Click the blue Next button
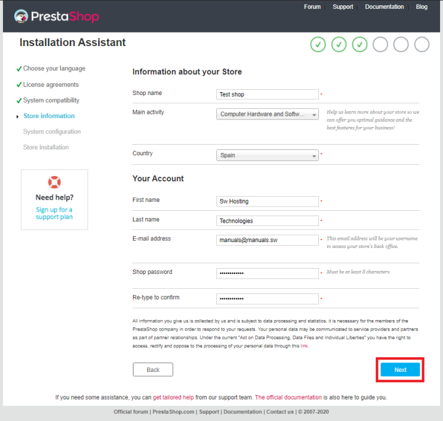 coord(400,370)
